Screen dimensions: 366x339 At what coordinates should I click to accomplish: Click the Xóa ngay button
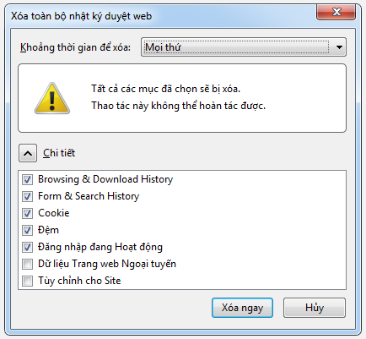[x=242, y=308]
